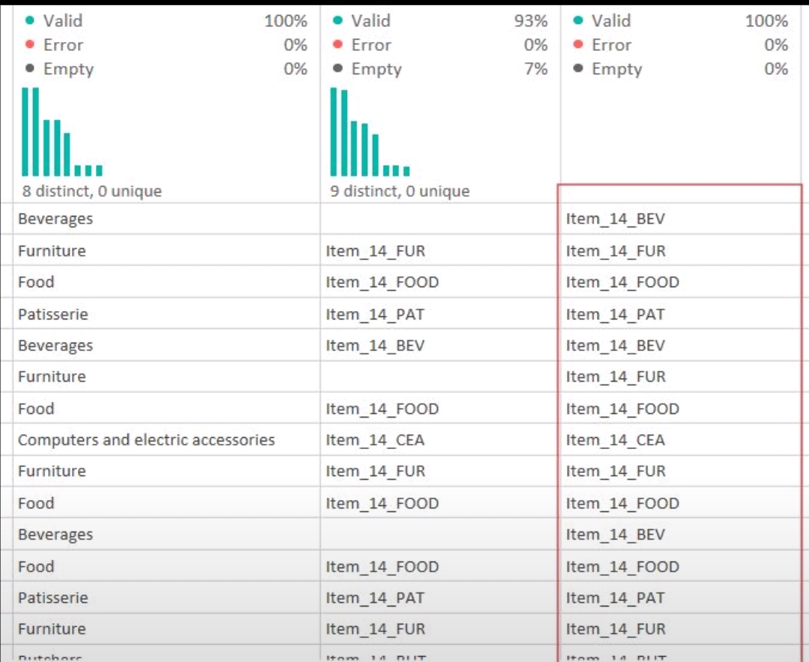
Task: Click the 7% empty percentage
Action: [x=535, y=69]
